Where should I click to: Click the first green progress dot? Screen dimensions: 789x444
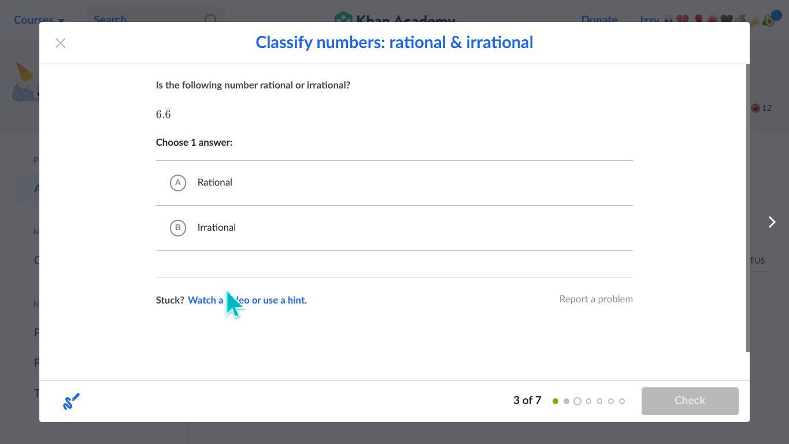click(x=555, y=401)
